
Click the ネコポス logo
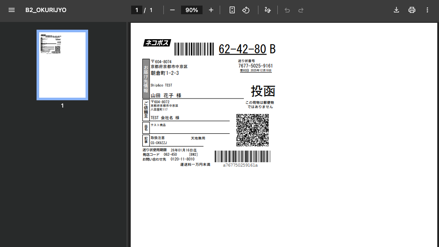(157, 43)
